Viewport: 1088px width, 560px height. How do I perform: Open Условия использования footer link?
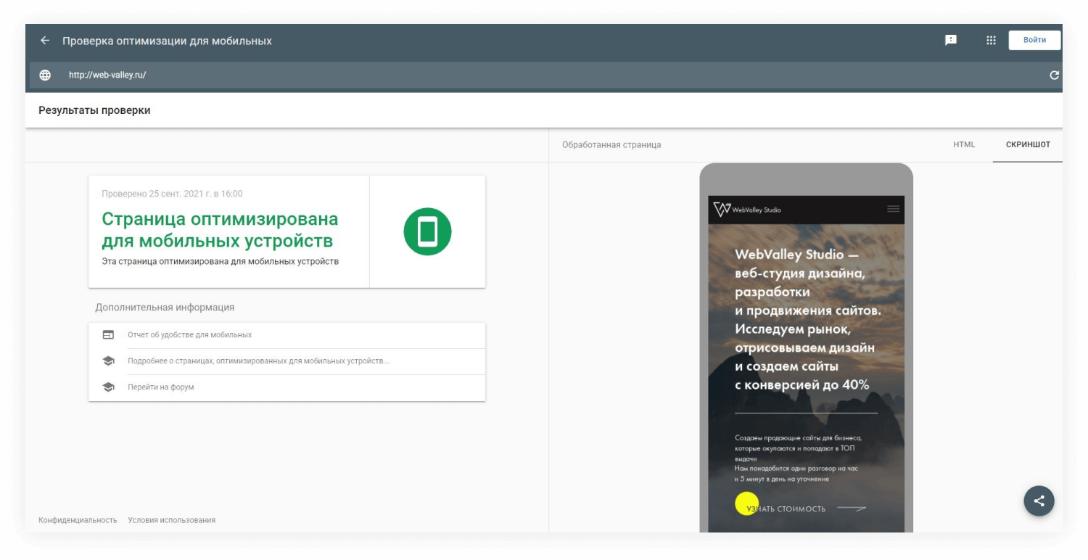171,520
